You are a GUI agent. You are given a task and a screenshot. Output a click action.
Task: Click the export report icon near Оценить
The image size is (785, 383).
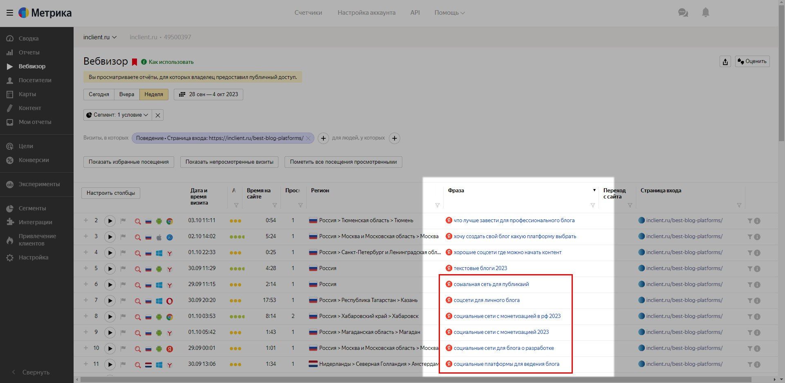click(725, 61)
